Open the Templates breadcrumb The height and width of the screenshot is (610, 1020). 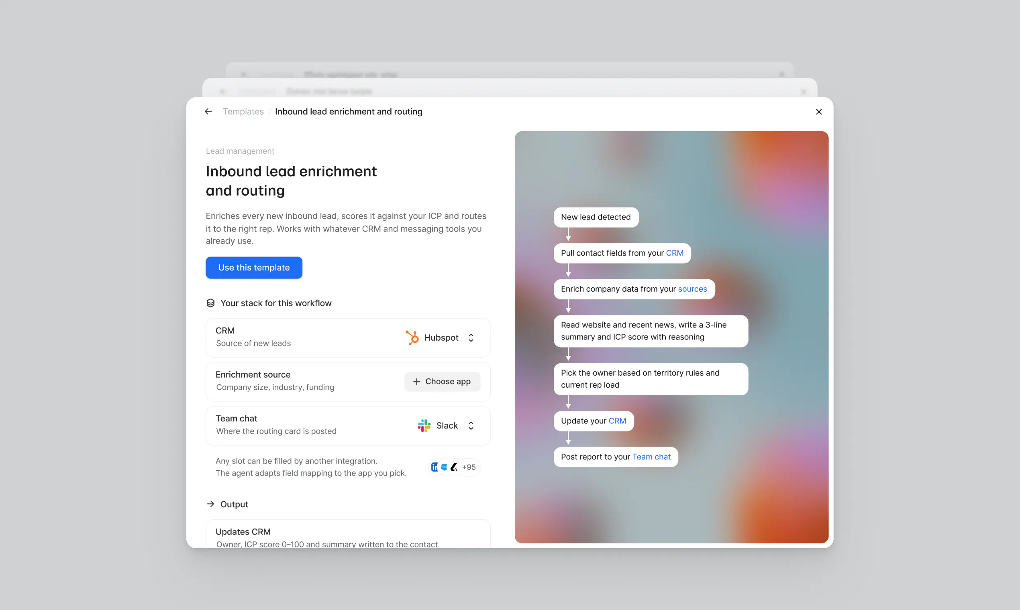pyautogui.click(x=243, y=112)
